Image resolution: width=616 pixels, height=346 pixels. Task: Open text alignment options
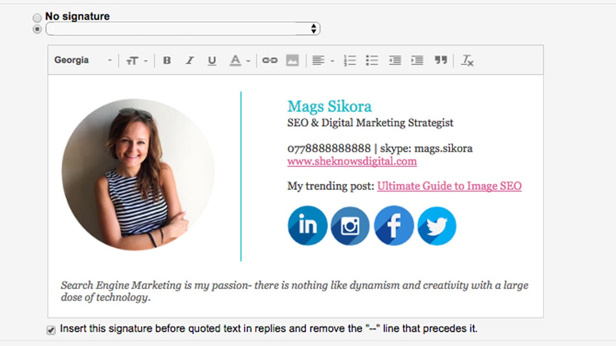[318, 61]
